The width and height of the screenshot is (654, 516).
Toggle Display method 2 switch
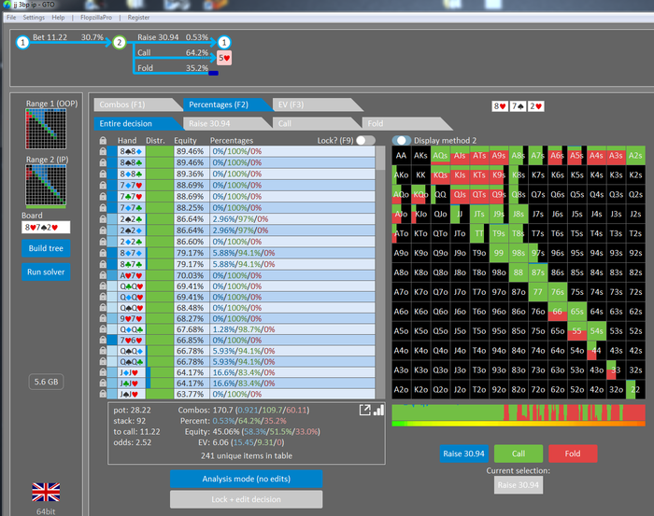(x=401, y=140)
